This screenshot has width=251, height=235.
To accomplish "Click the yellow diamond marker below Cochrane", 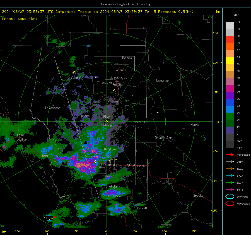I will tap(96, 161).
